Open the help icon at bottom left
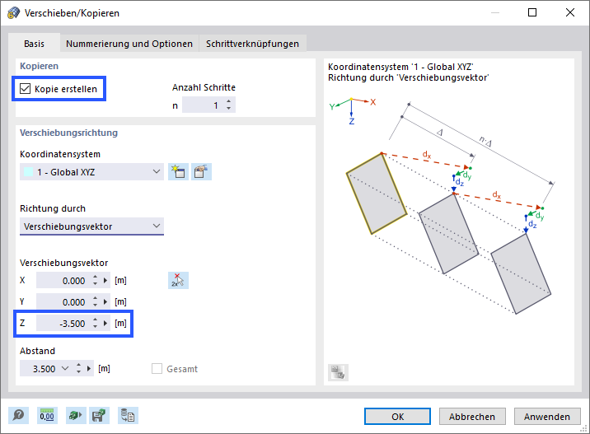Image resolution: width=590 pixels, height=434 pixels. pyautogui.click(x=18, y=416)
